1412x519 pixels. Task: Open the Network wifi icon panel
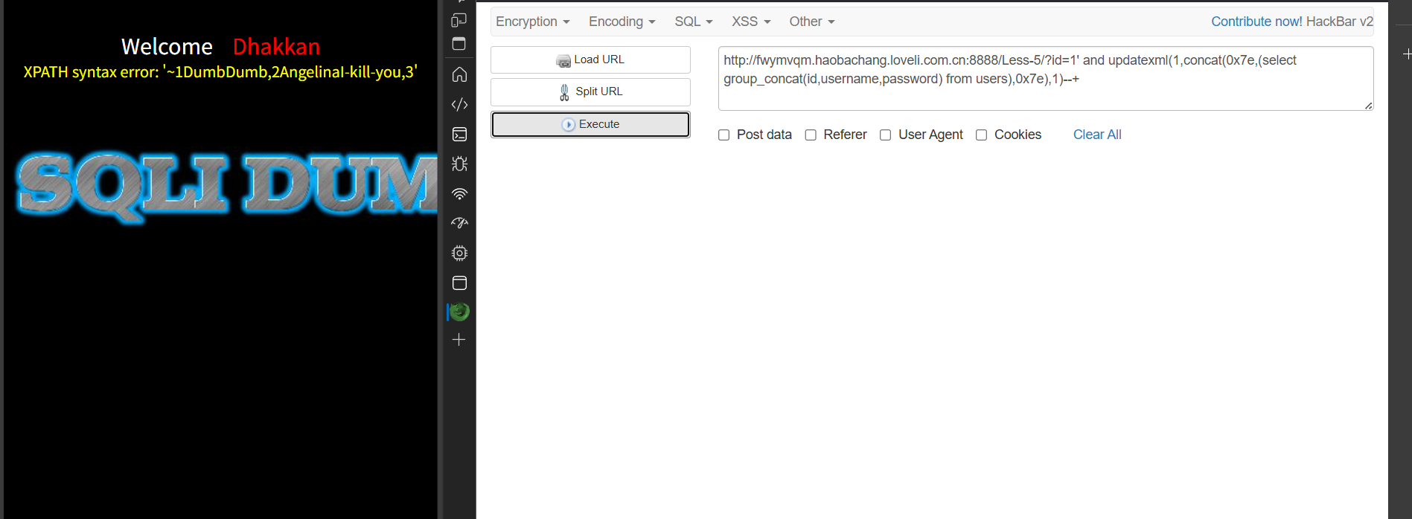(459, 193)
